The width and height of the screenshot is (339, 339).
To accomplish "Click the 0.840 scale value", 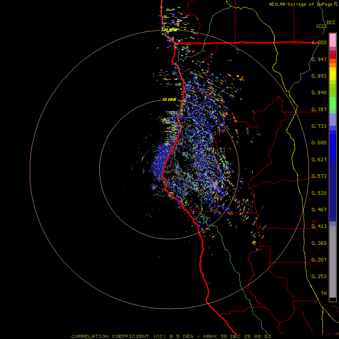I will [319, 93].
